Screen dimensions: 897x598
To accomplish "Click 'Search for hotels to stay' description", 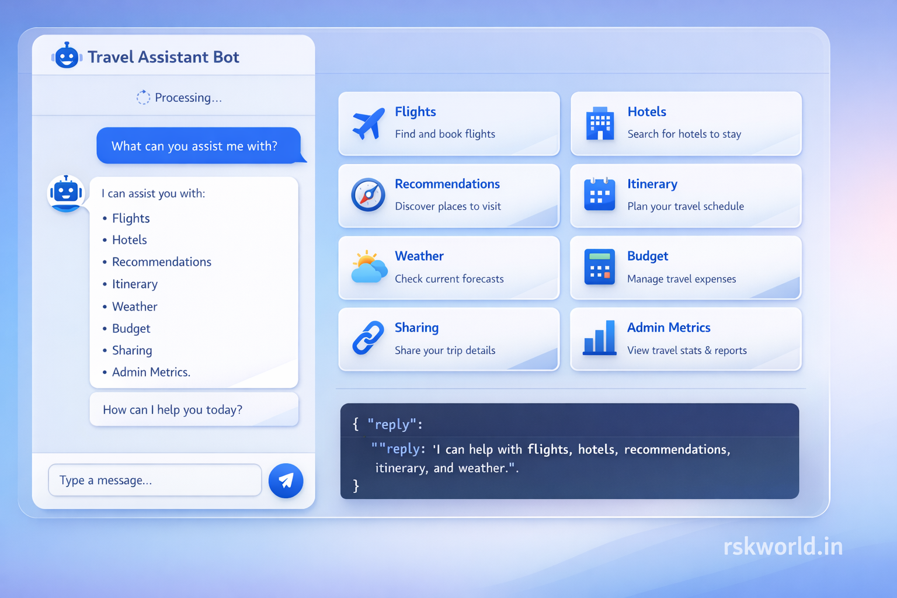I will pos(684,134).
